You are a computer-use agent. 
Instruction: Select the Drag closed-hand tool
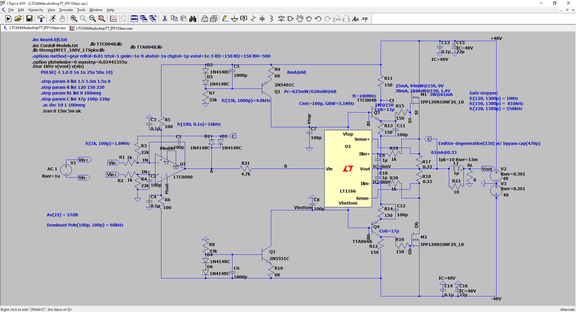(x=310, y=18)
